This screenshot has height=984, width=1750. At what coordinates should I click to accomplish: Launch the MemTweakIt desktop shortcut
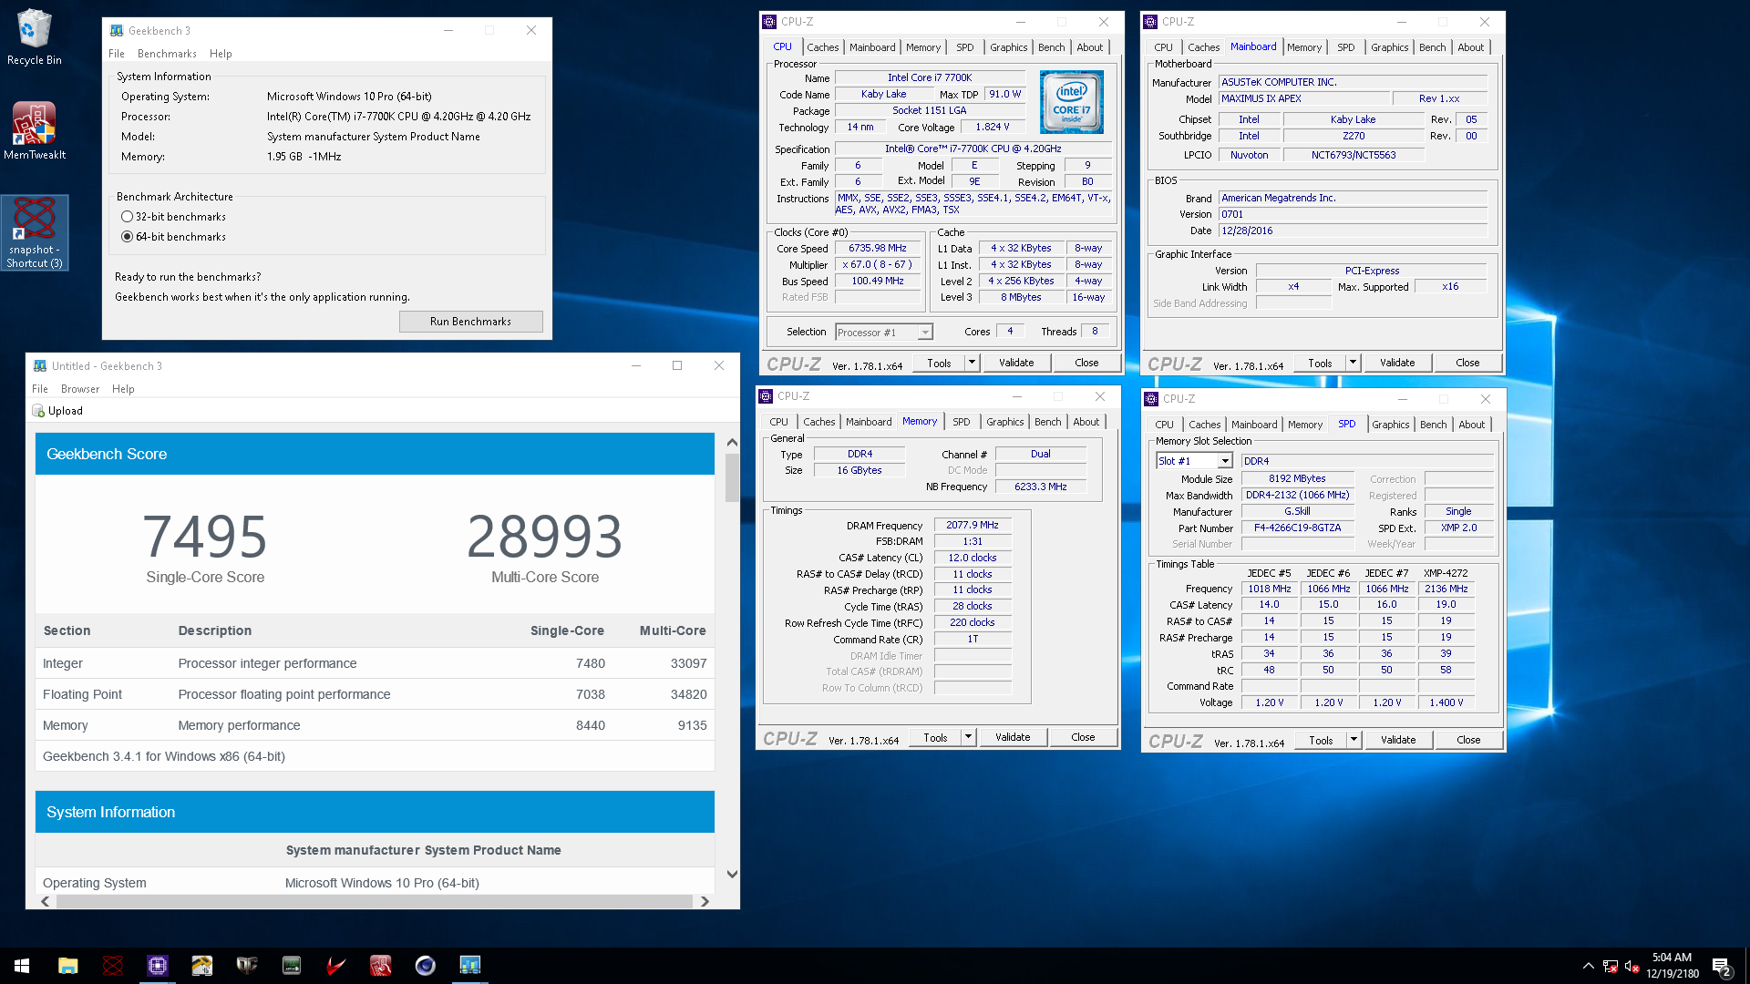pos(35,131)
